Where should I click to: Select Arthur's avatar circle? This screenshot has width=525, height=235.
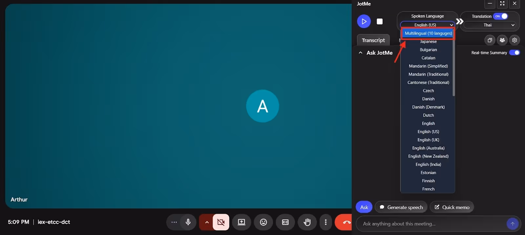(262, 106)
